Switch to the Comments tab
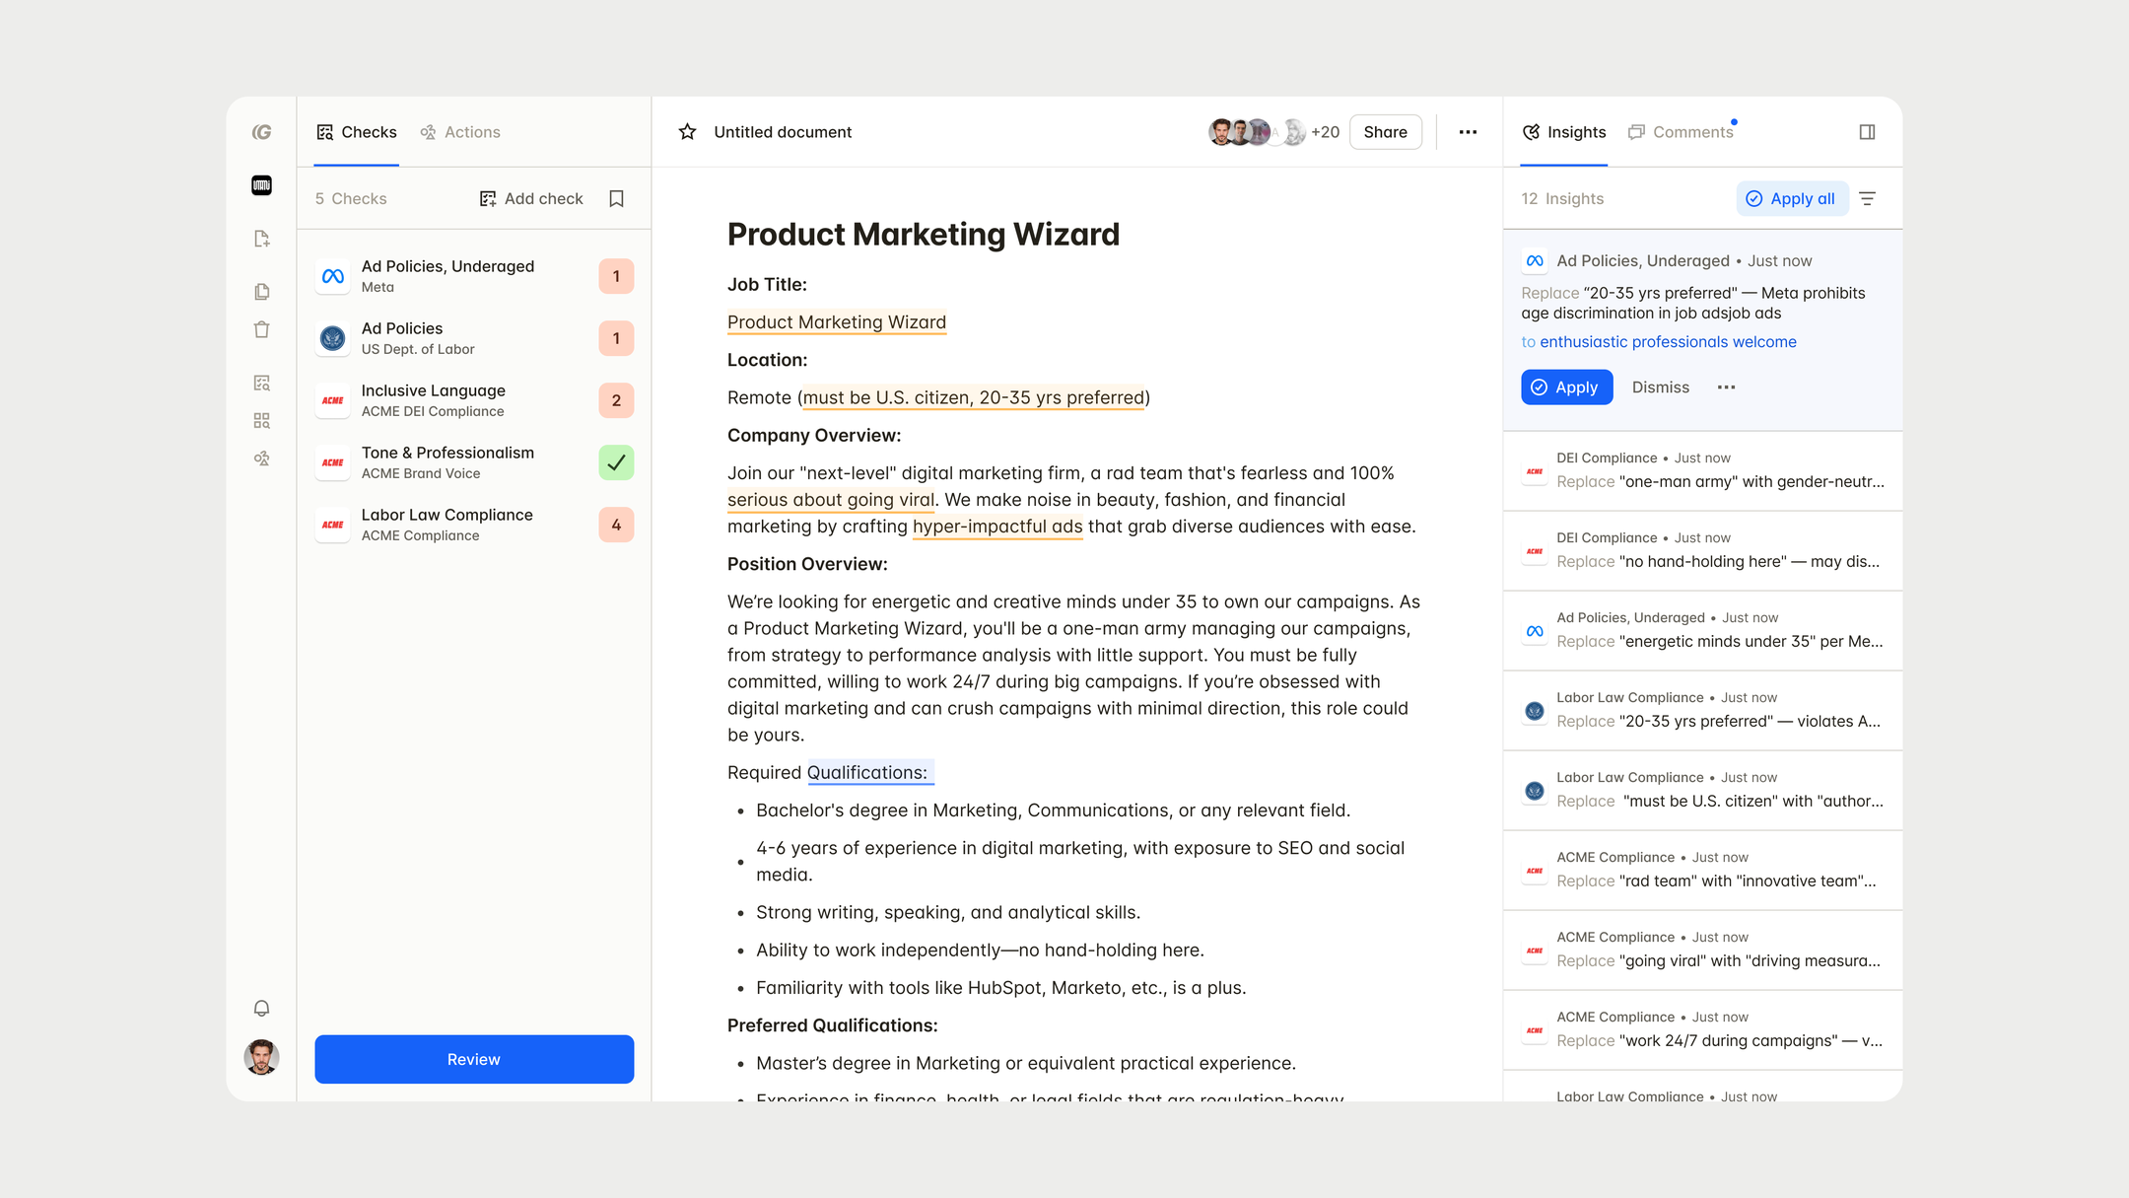The width and height of the screenshot is (2129, 1198). tap(1681, 132)
